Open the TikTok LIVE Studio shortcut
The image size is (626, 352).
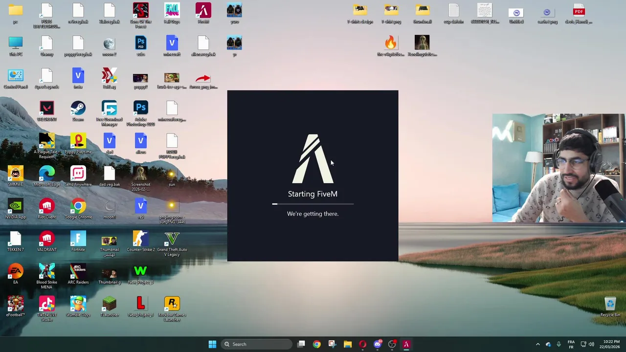[x=46, y=309]
